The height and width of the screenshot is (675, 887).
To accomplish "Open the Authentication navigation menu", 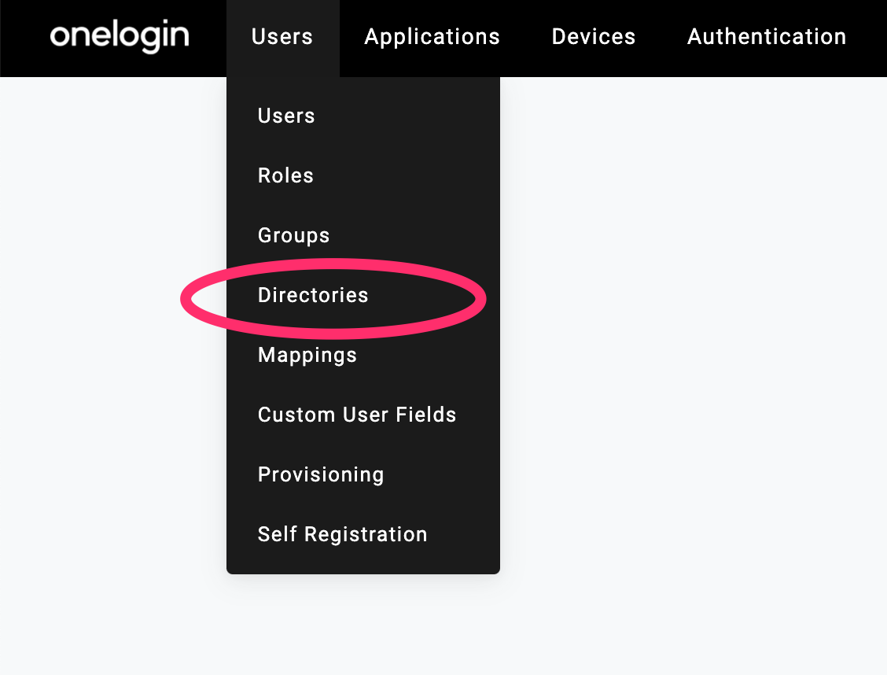I will click(767, 36).
